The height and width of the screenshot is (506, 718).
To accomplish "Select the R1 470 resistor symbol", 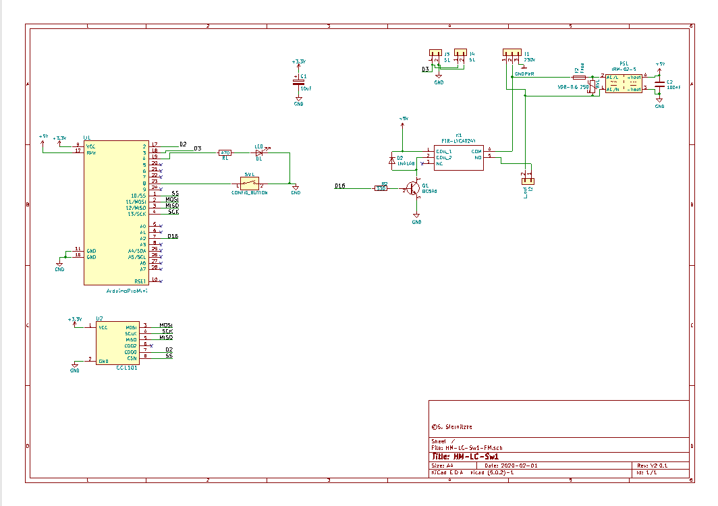I will tap(225, 153).
